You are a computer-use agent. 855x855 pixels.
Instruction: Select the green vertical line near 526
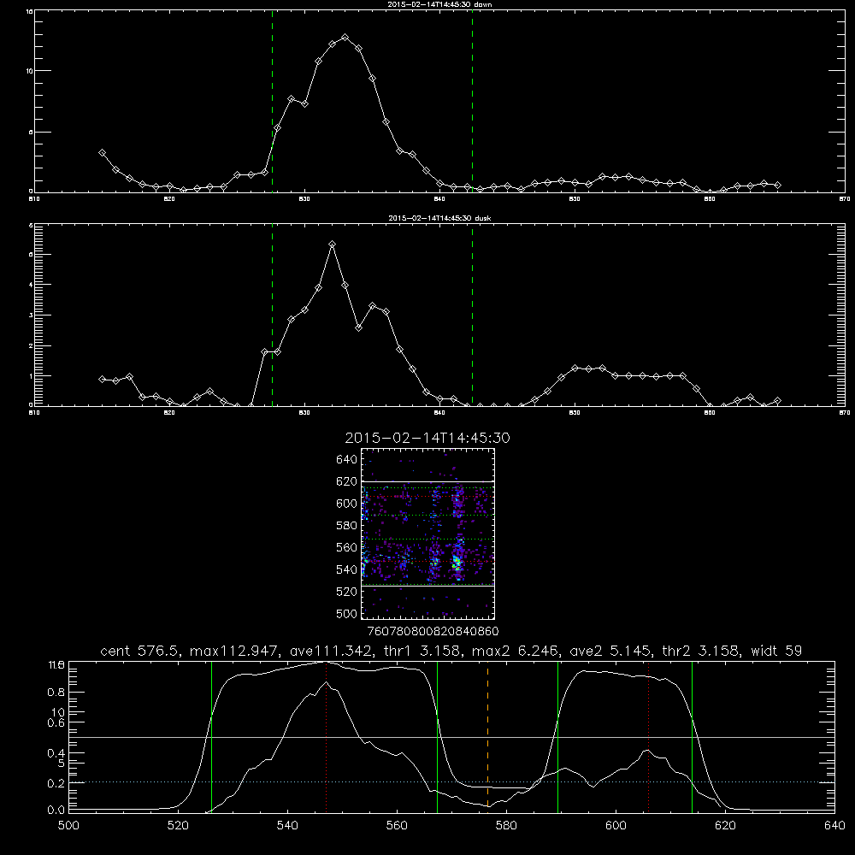211,737
